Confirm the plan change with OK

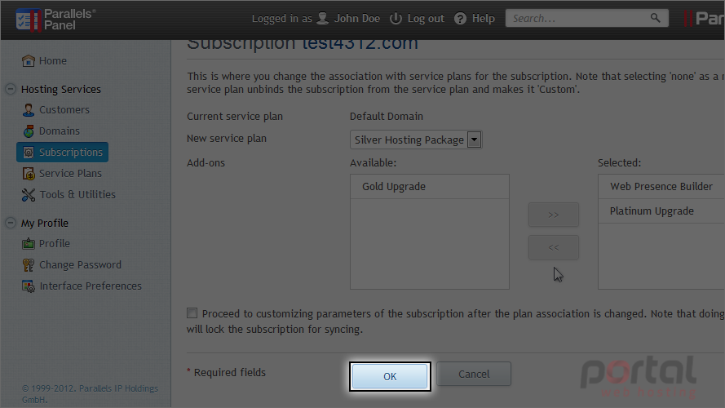[x=390, y=376]
